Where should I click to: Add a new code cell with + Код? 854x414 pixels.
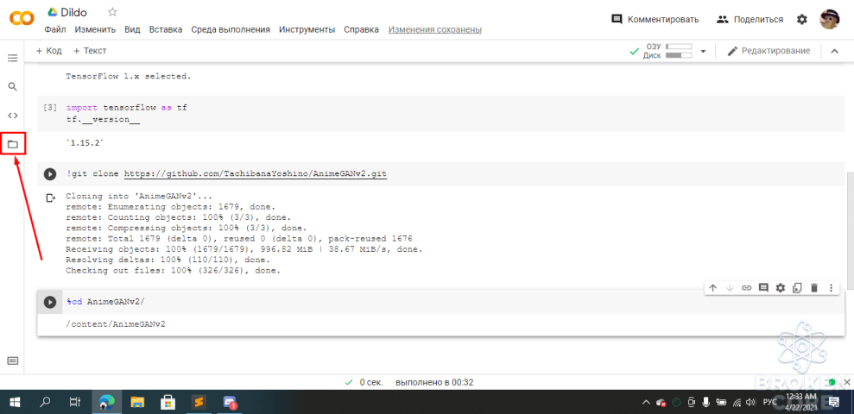point(48,51)
